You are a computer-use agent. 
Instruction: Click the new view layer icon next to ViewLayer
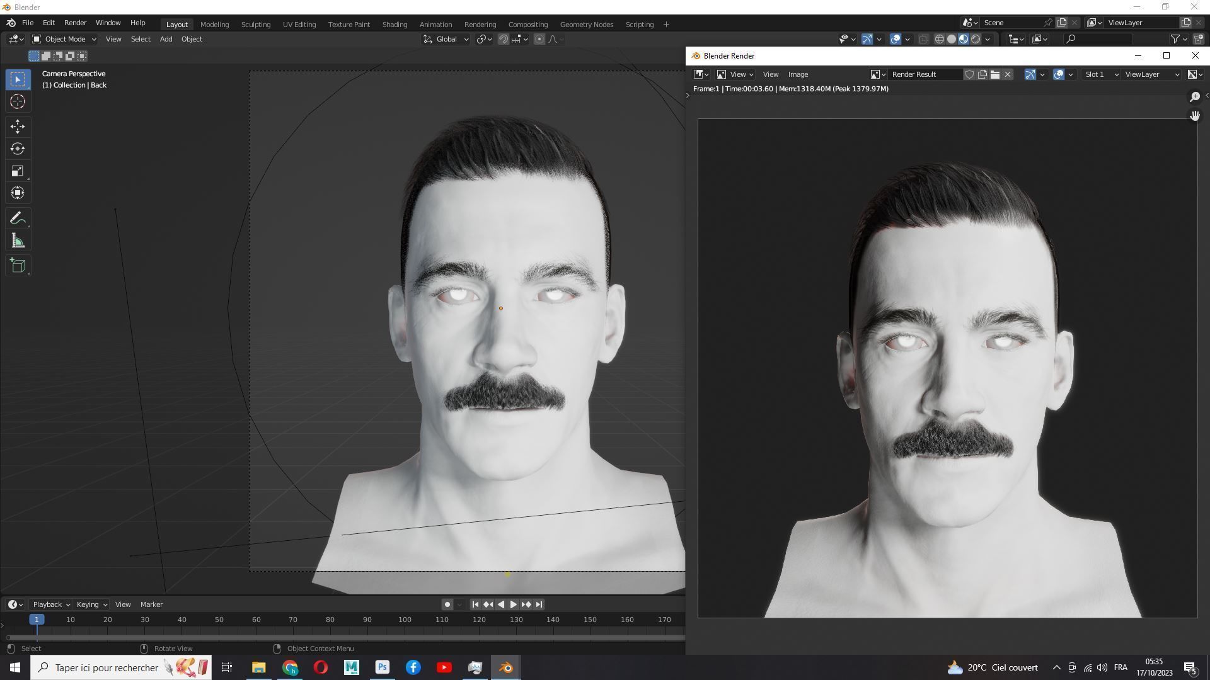coord(1186,23)
